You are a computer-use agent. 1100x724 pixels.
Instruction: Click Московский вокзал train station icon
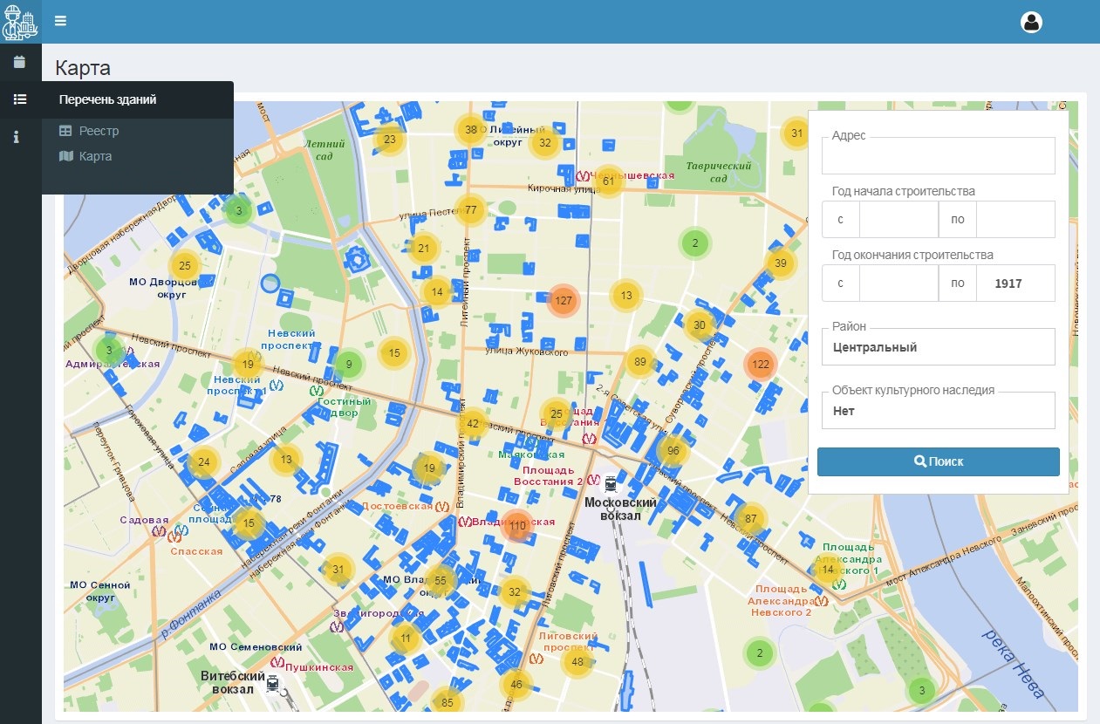point(611,485)
